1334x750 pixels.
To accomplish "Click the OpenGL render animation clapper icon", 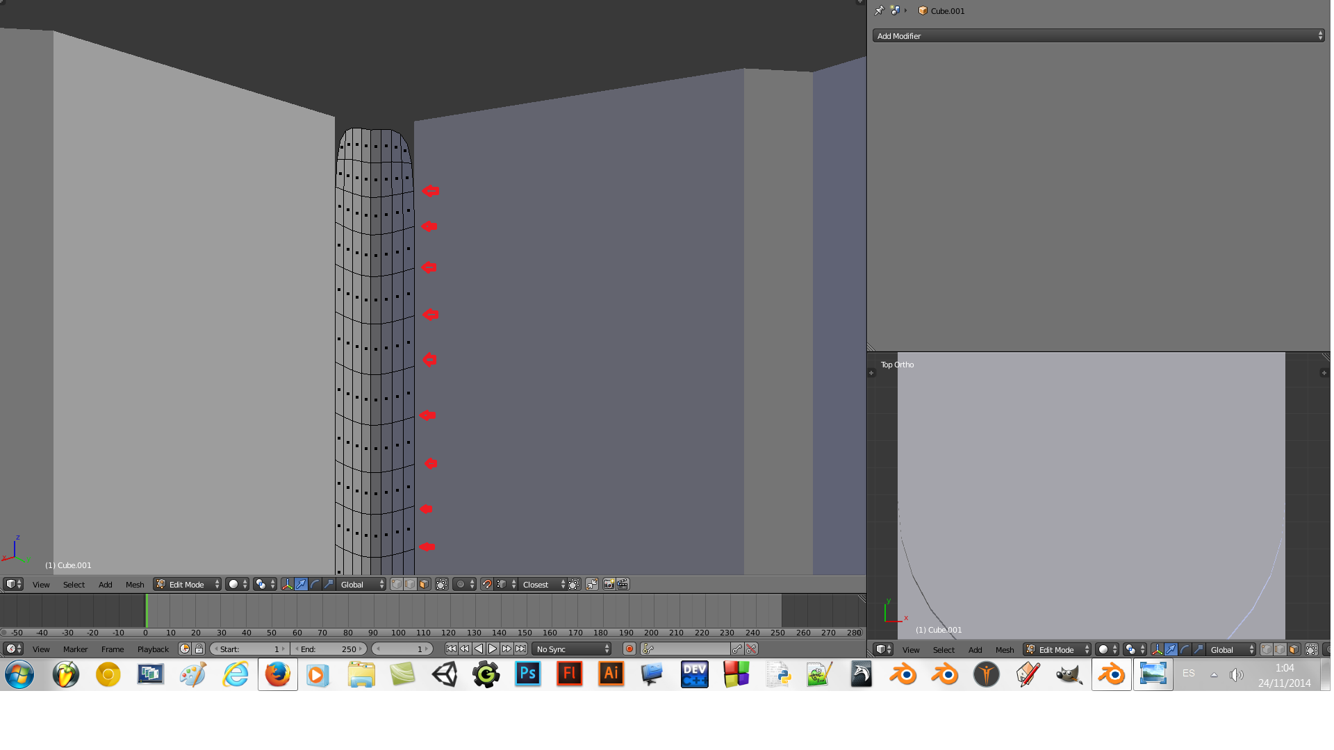I will [623, 584].
